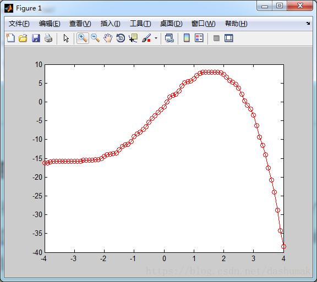Activate the Rotate 3D tool
Viewport: 317px width, 282px height.
121,38
